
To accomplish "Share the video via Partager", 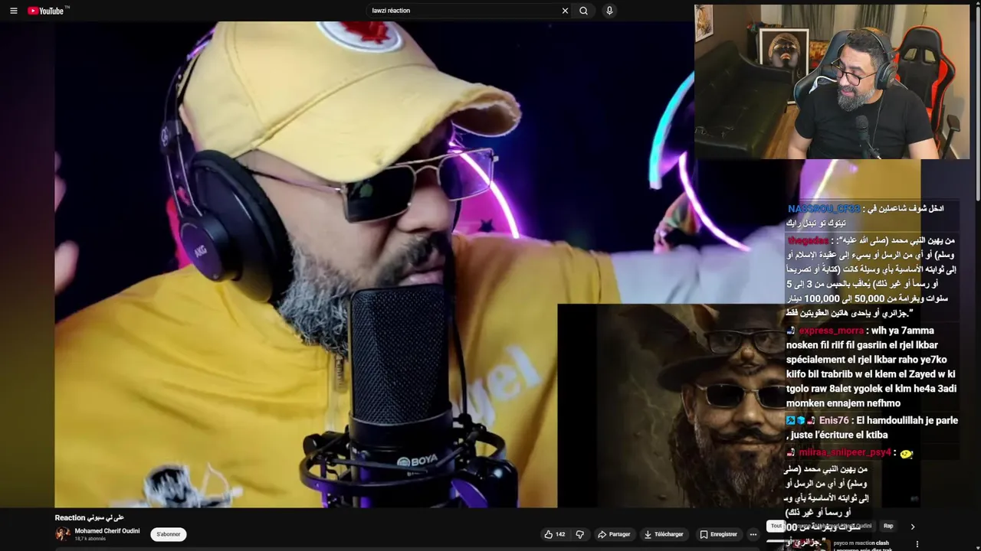I will point(614,534).
